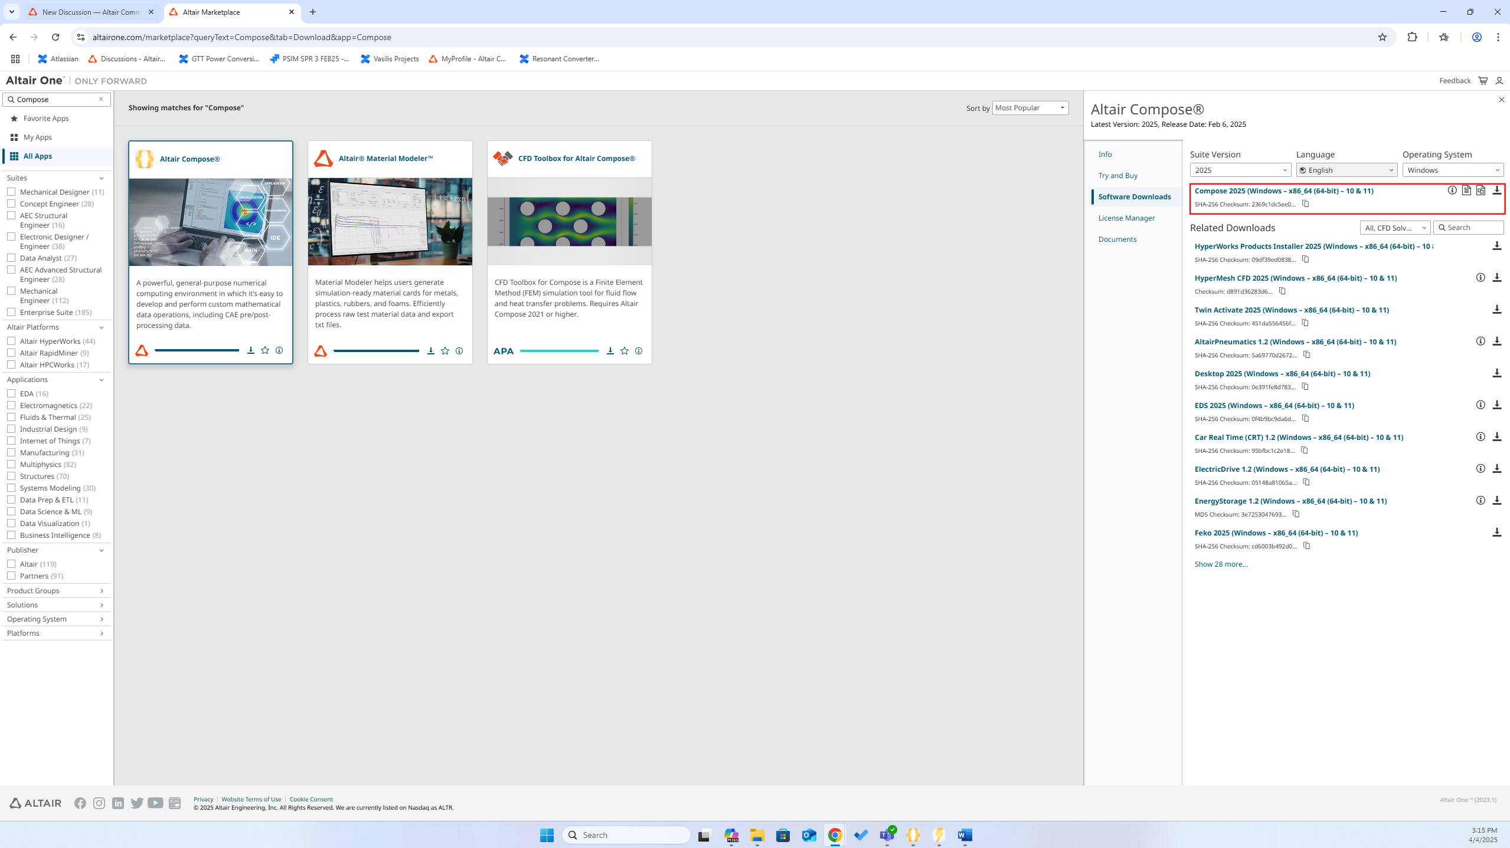The width and height of the screenshot is (1510, 848).
Task: Show info for HyperMesh CFD 2025
Action: 1480,278
